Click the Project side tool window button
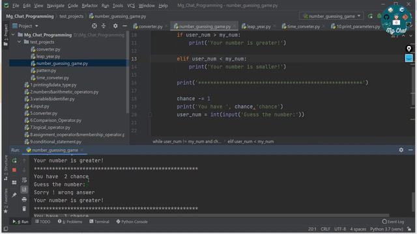Screen dimensions: 417x234 [5, 35]
